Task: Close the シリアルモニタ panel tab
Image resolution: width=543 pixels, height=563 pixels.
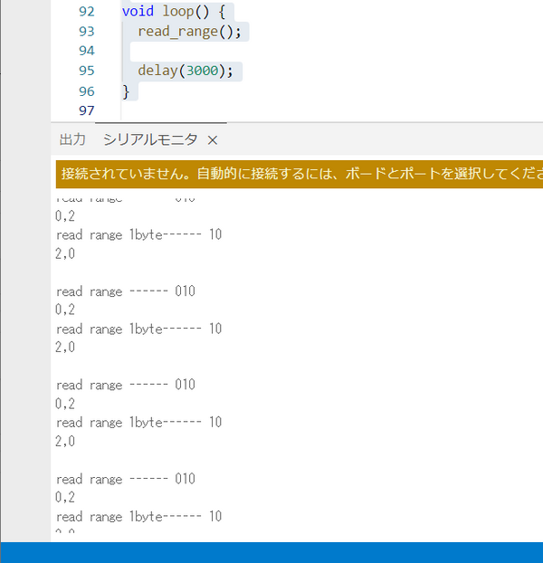Action: (213, 140)
